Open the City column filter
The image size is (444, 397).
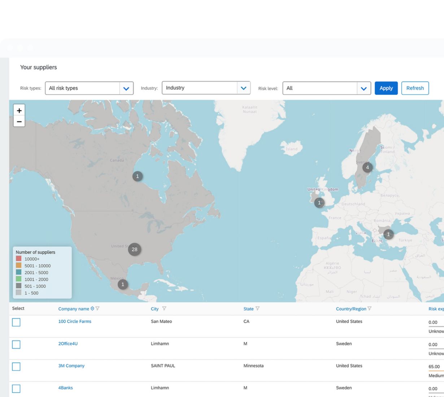click(x=164, y=309)
